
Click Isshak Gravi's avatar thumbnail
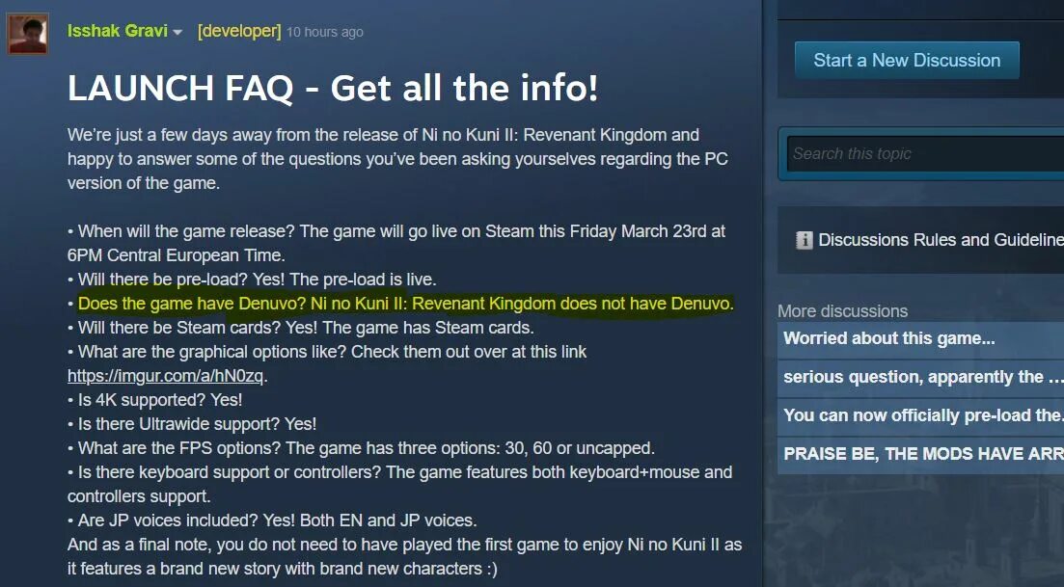pyautogui.click(x=27, y=33)
